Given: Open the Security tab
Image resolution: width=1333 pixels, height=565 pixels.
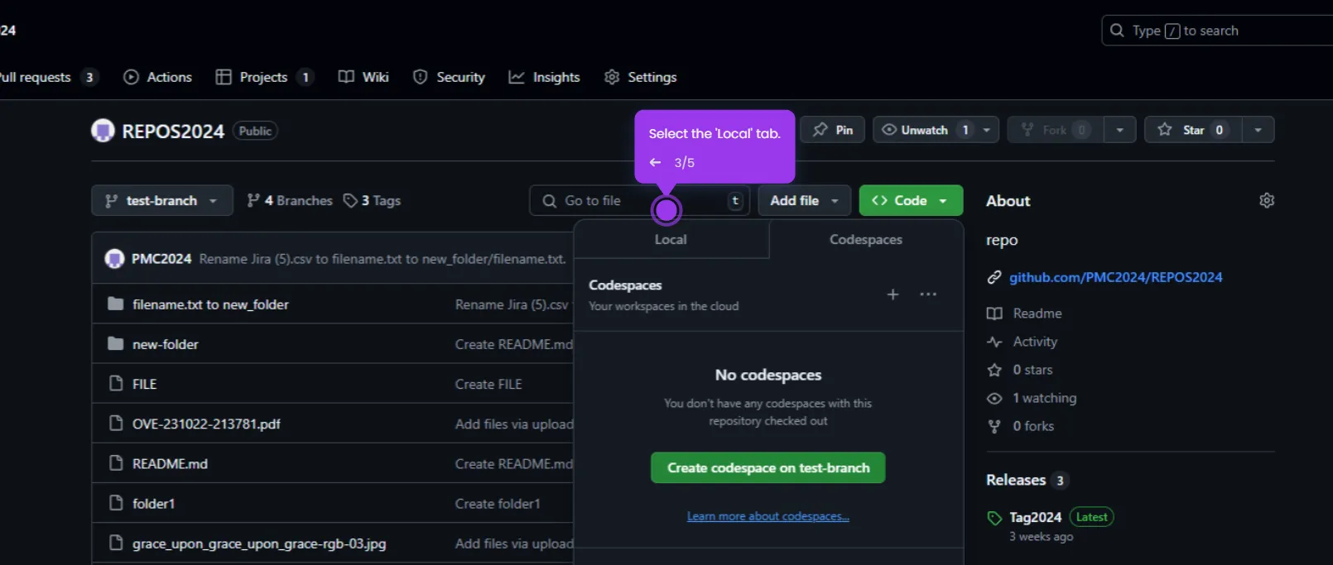Looking at the screenshot, I should pyautogui.click(x=449, y=77).
